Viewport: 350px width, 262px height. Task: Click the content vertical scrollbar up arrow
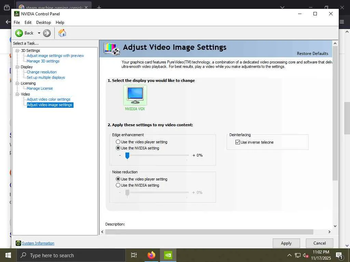335,43
